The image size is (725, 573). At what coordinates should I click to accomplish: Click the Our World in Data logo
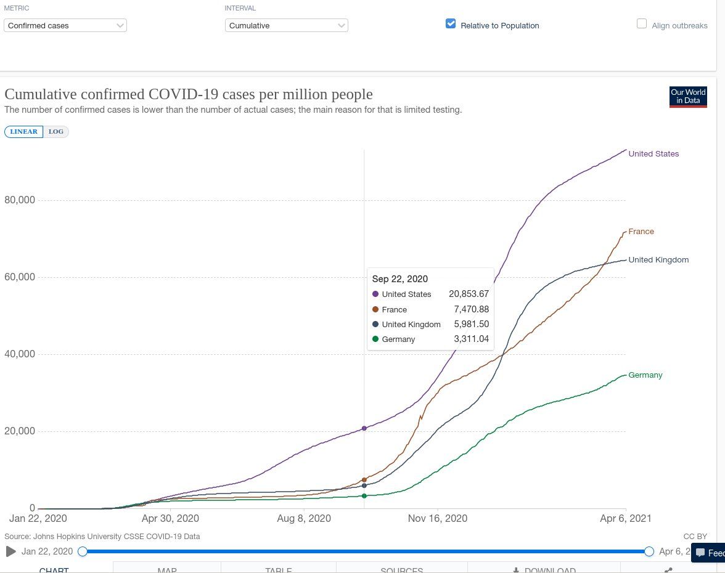click(x=688, y=97)
